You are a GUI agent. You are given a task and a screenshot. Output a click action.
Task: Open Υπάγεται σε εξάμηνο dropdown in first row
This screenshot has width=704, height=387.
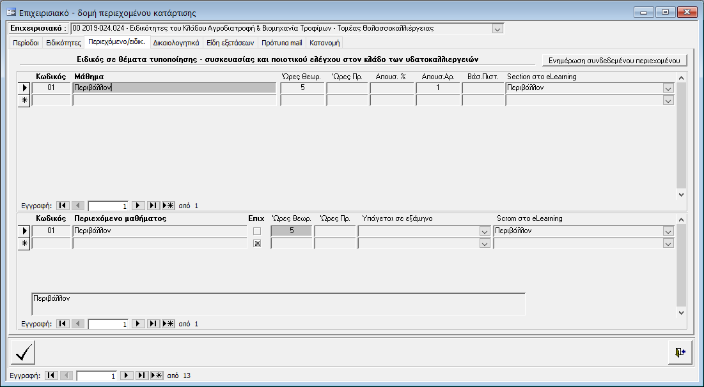point(485,231)
